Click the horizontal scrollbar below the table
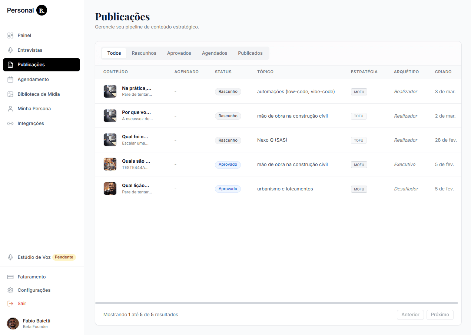 [x=276, y=303]
